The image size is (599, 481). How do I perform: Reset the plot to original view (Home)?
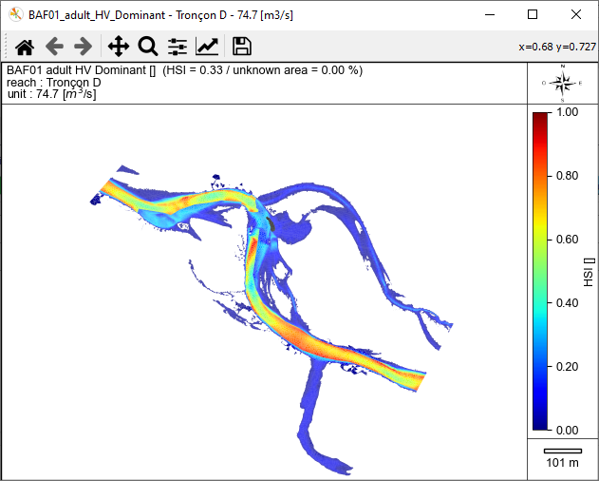[25, 47]
